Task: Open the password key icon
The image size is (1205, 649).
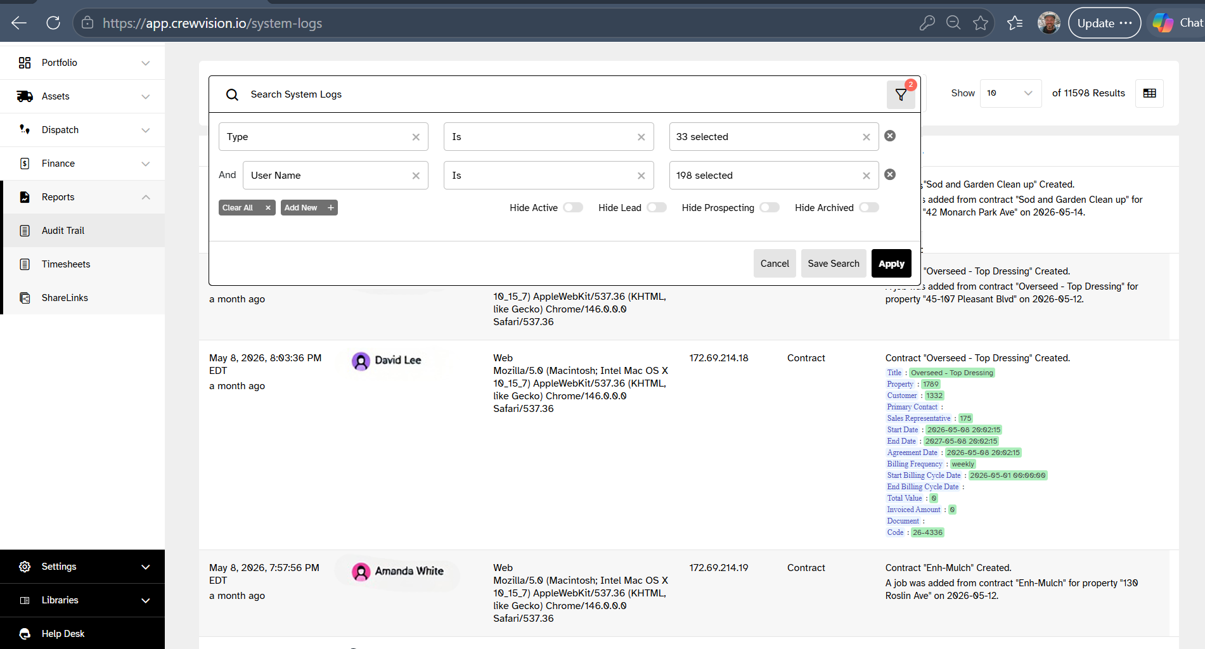Action: pyautogui.click(x=927, y=23)
